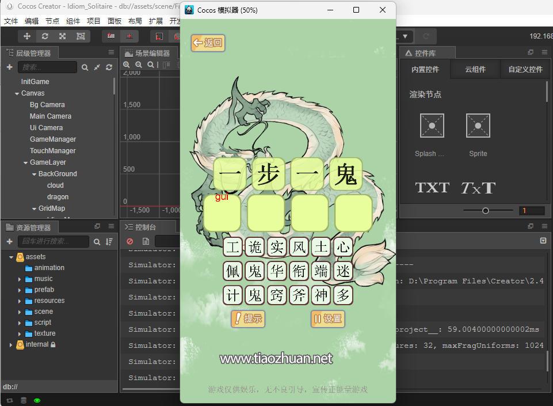This screenshot has height=406, width=553.
Task: Switch to the 云组件 tab
Action: 475,69
